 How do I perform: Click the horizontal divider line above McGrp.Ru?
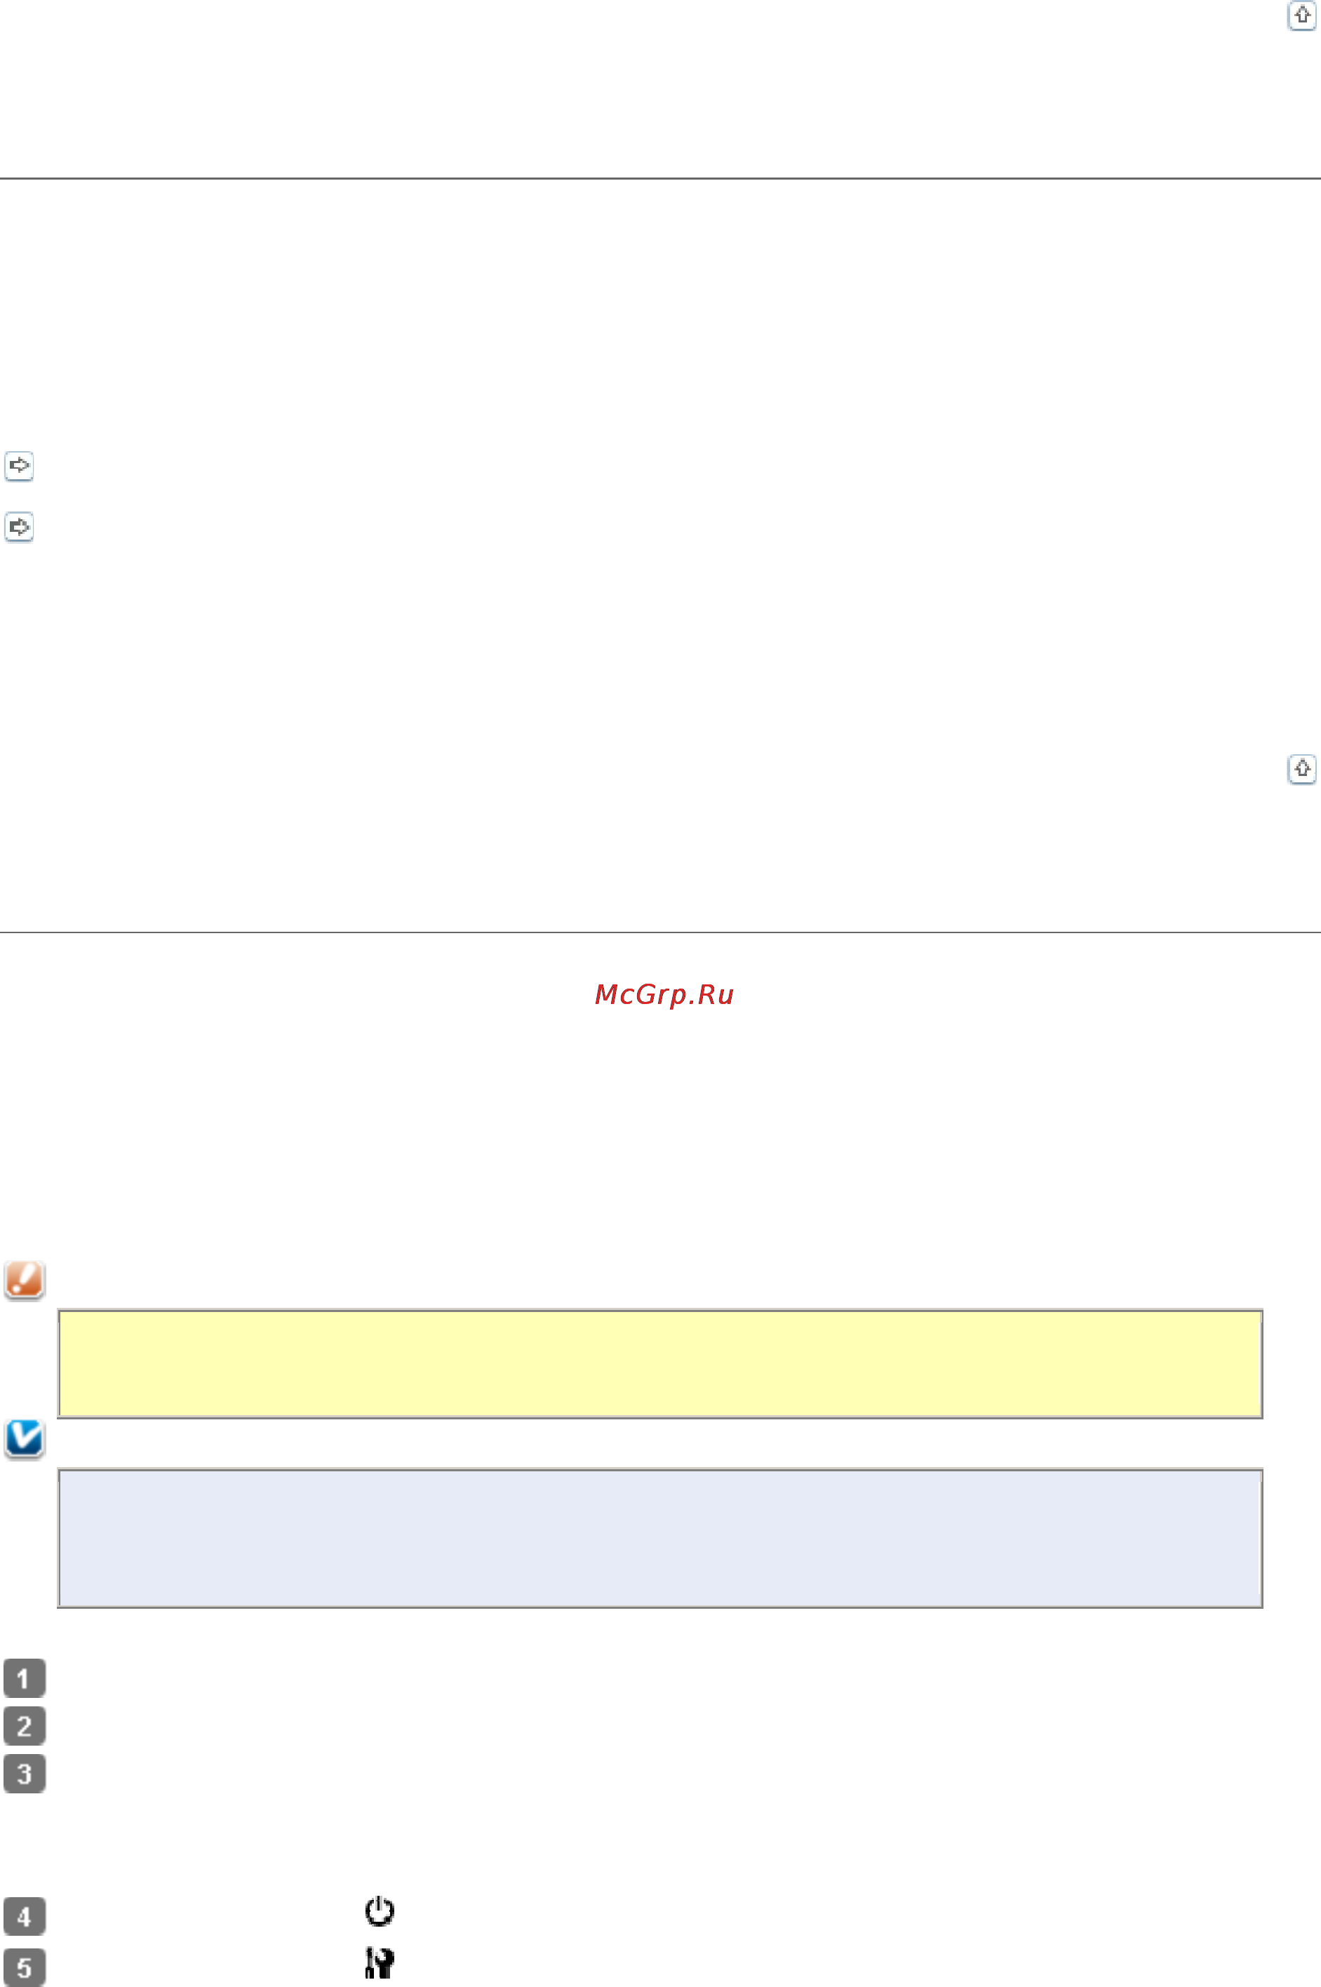click(x=661, y=932)
